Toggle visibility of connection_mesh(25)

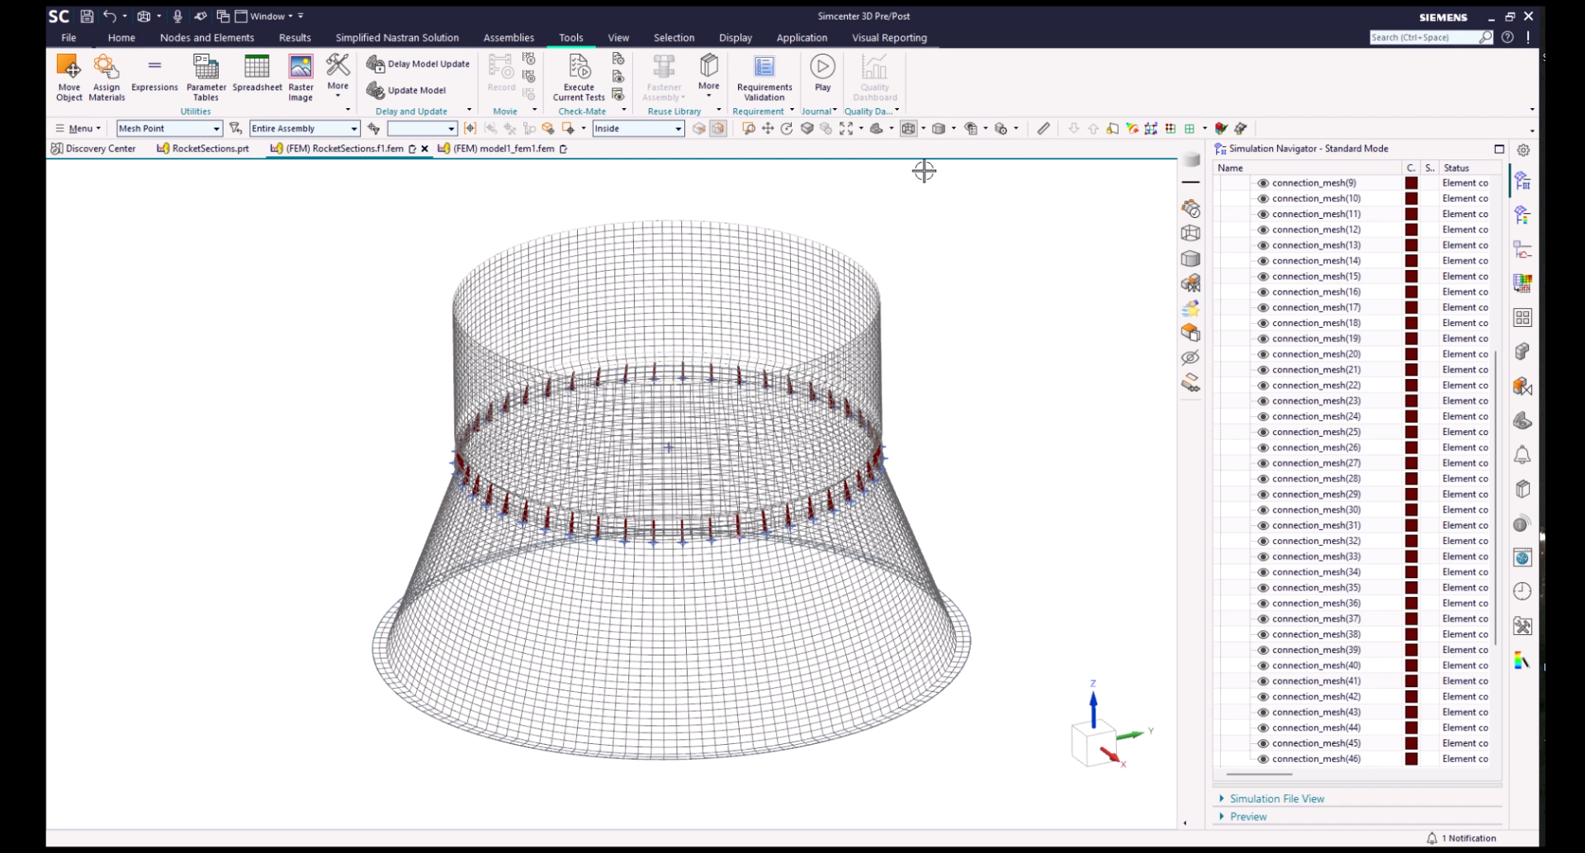click(1262, 433)
